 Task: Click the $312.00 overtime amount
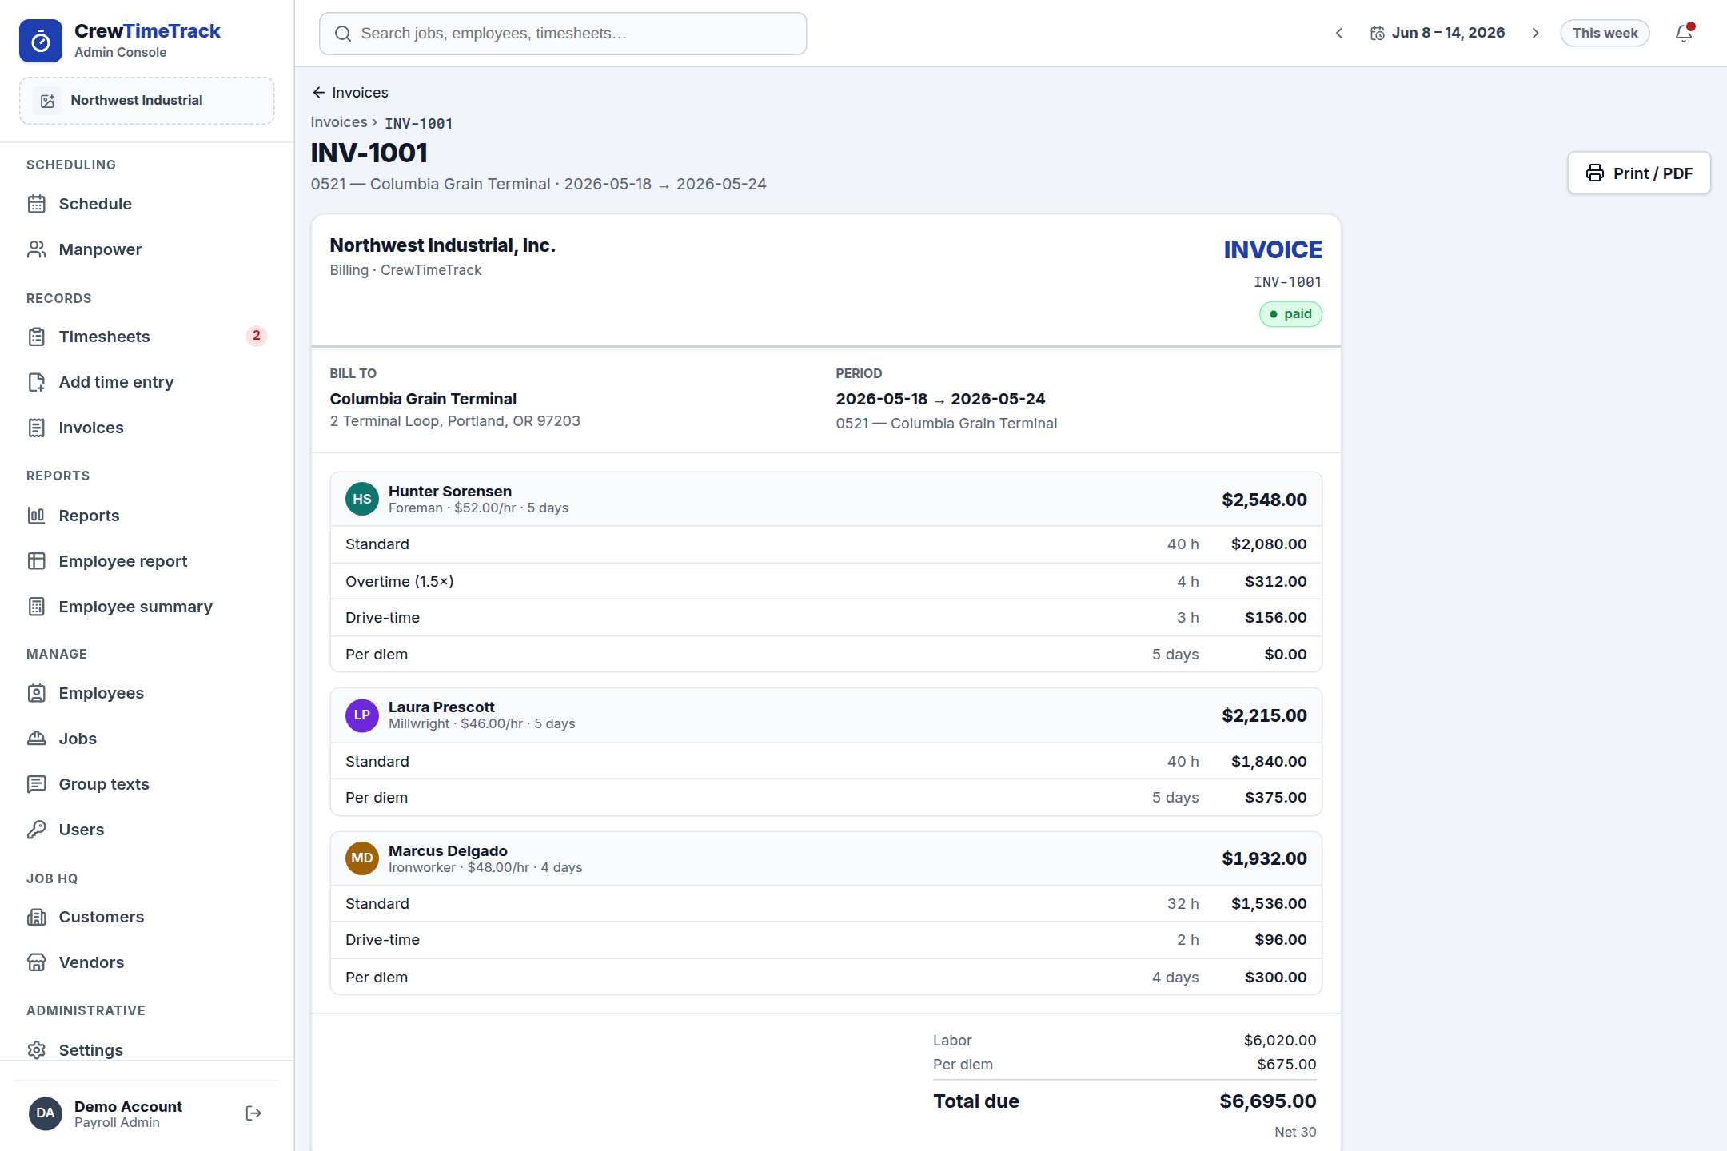[x=1275, y=581]
